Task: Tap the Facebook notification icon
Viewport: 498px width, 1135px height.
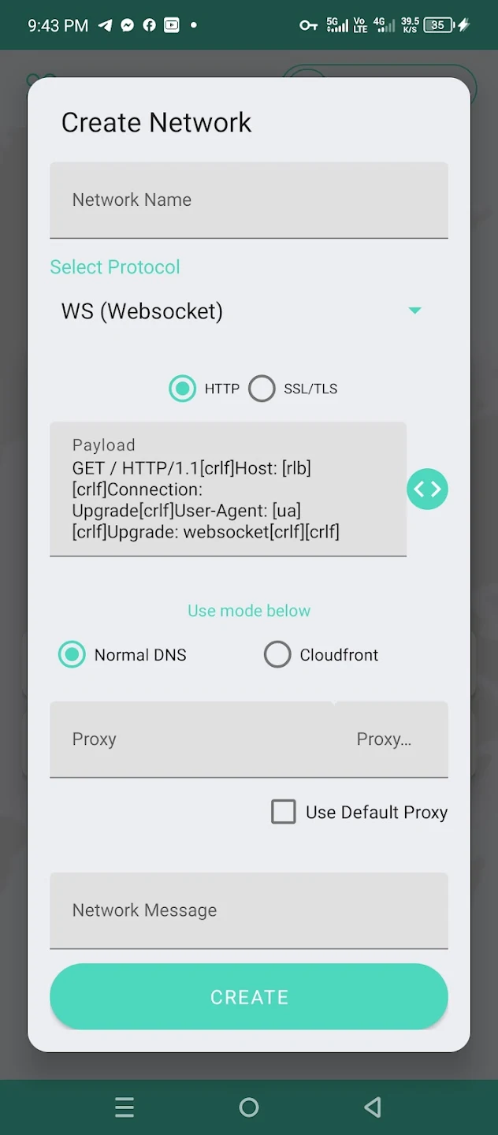Action: (150, 24)
